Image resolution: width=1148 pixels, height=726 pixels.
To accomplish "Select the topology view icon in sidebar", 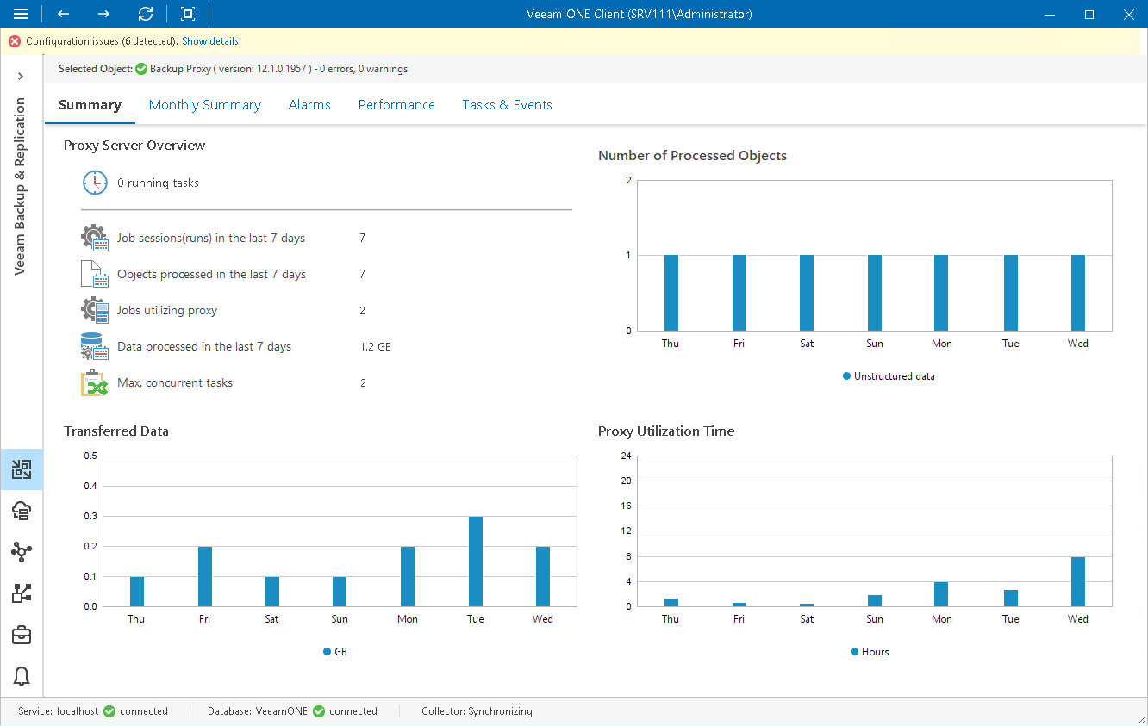I will tap(21, 552).
